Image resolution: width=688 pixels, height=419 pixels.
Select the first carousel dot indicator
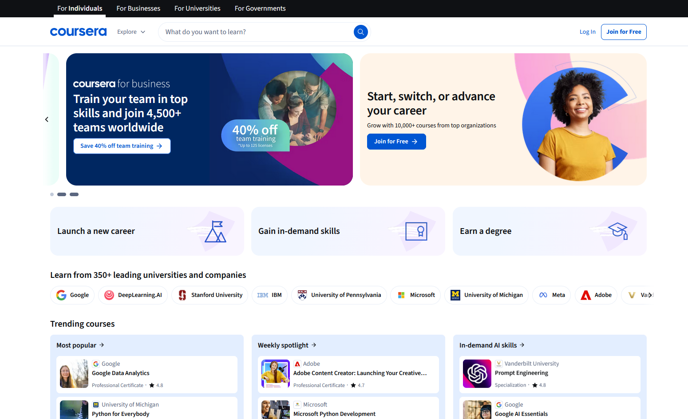tap(52, 194)
